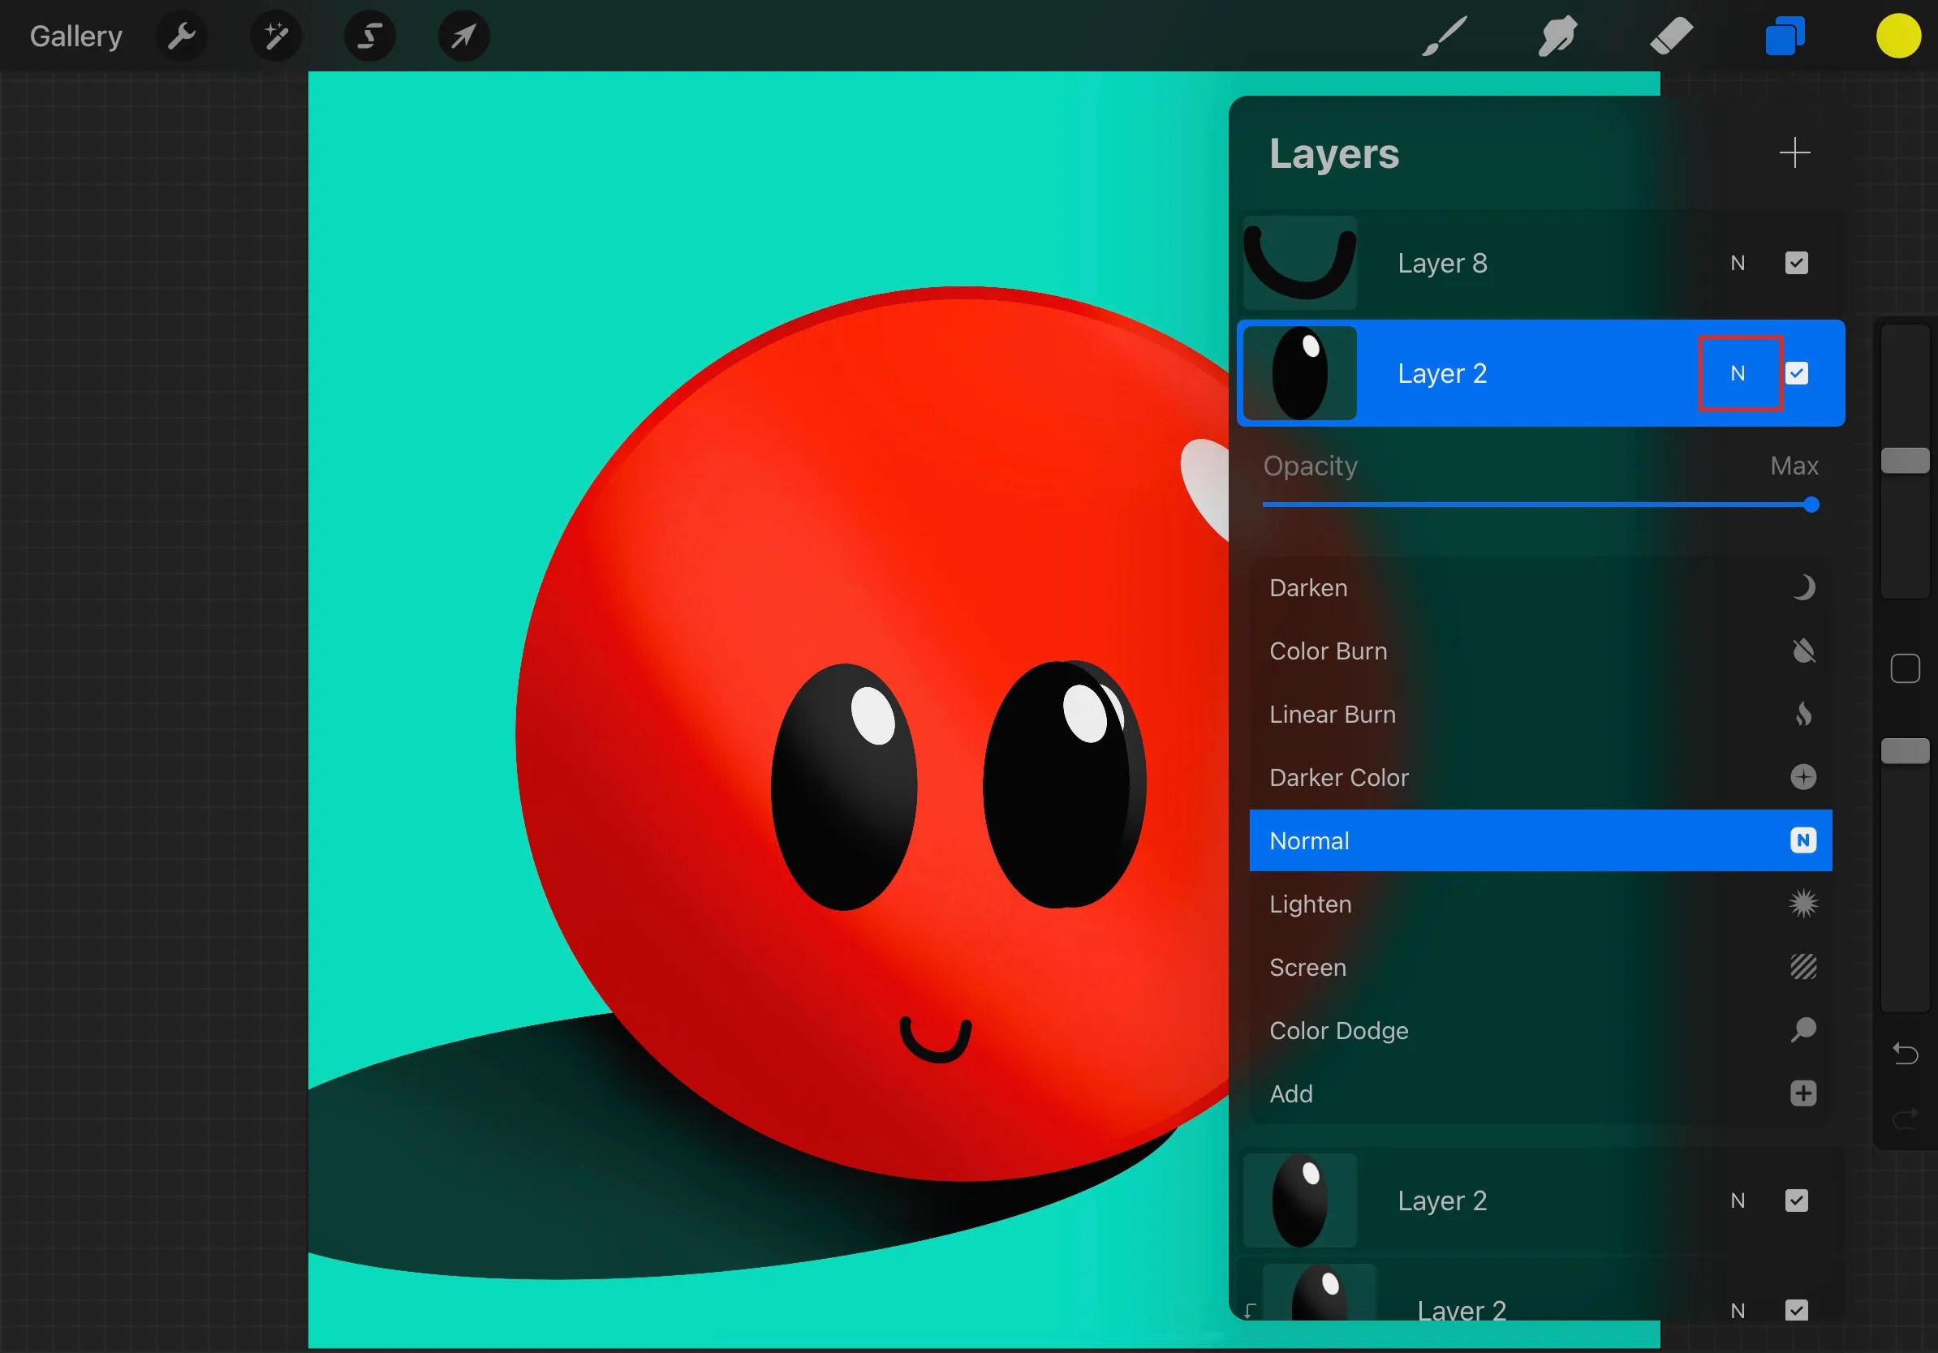Toggle visibility of Layer 8
This screenshot has width=1938, height=1353.
click(1796, 262)
